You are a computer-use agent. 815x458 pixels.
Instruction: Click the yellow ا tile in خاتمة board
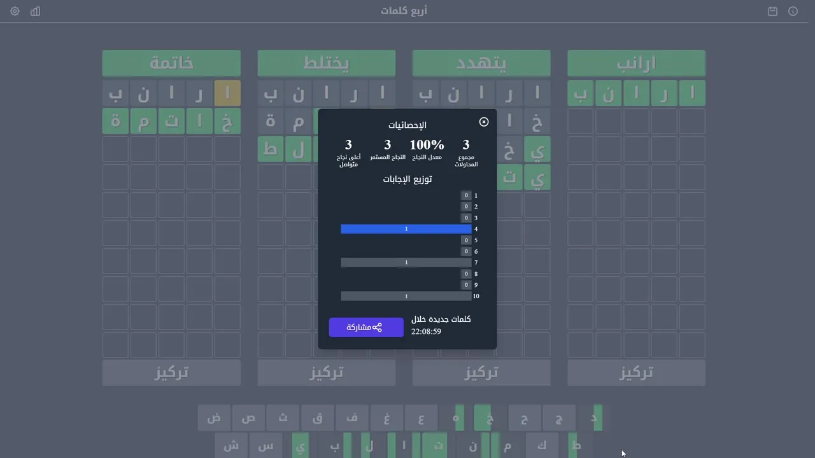[227, 93]
